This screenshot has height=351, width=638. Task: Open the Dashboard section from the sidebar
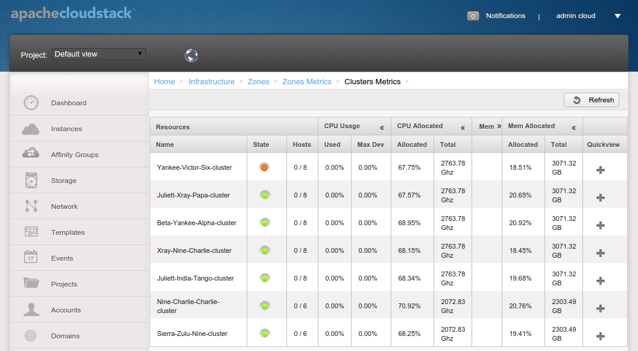[80, 103]
